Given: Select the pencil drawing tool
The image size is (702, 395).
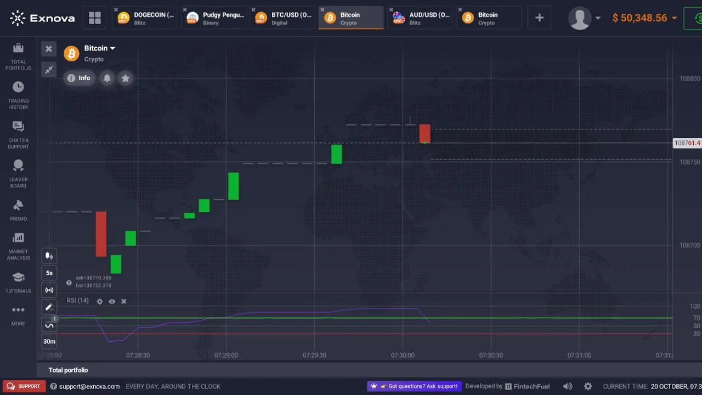Looking at the screenshot, I should (49, 307).
